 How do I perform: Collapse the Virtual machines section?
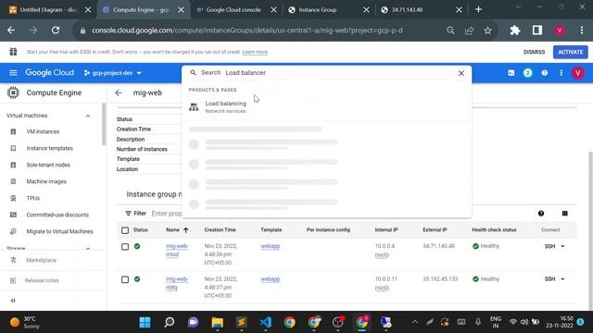pyautogui.click(x=88, y=116)
